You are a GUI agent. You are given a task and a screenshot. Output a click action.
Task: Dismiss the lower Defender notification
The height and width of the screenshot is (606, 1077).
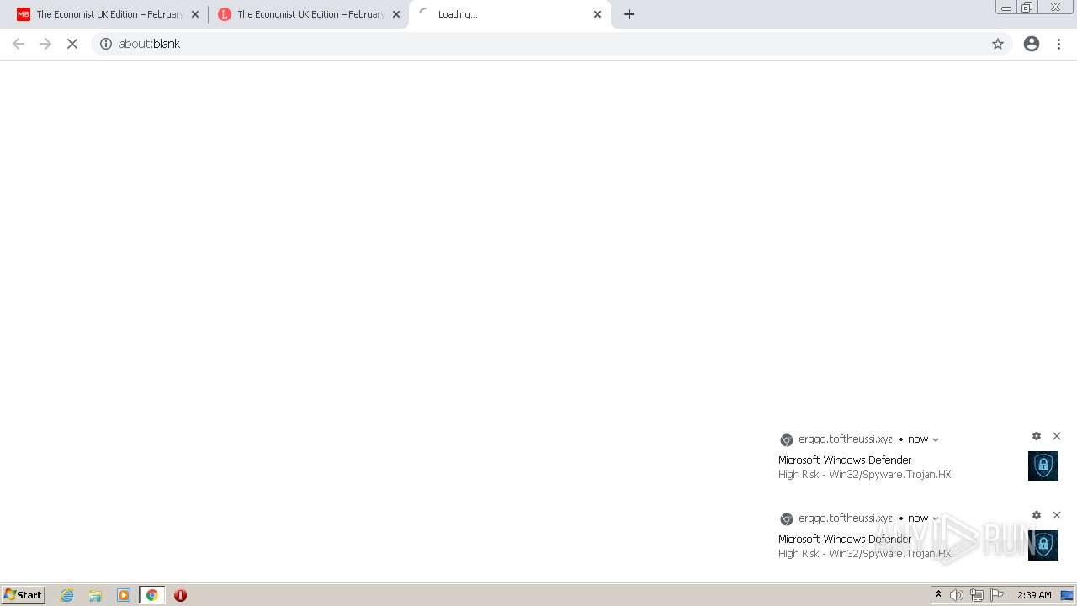click(1057, 515)
